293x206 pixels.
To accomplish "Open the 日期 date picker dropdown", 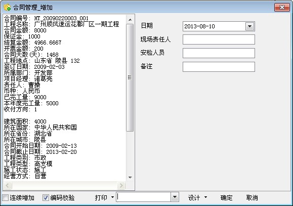I will [249, 26].
